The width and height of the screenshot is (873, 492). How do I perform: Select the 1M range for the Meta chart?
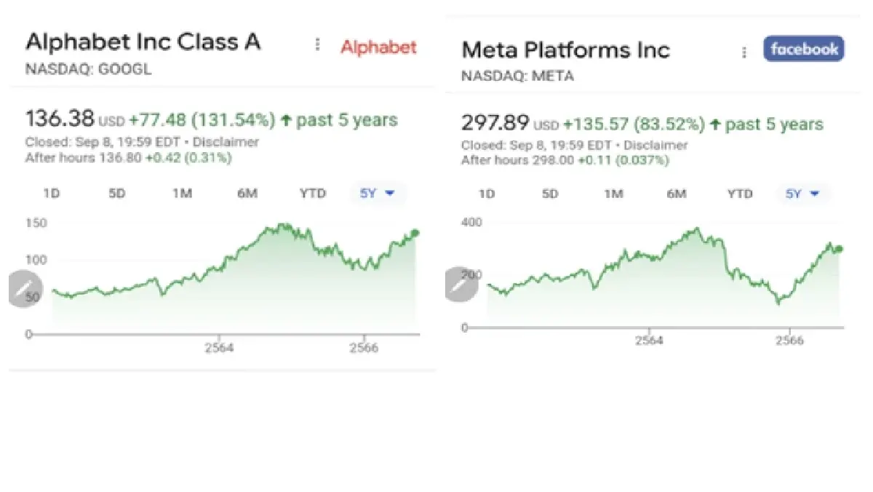tap(613, 194)
